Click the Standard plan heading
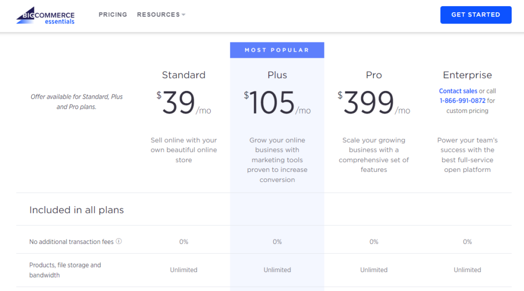The height and width of the screenshot is (291, 524). coord(184,75)
